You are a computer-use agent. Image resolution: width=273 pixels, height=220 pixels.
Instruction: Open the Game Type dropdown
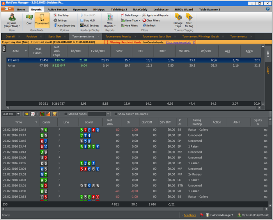pos(131,20)
